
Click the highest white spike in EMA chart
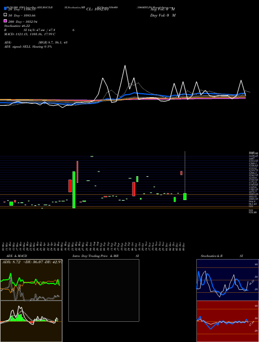[125, 65]
